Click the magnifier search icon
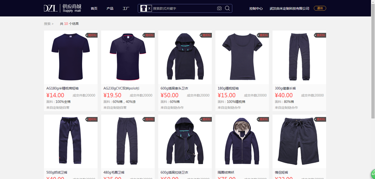 [227, 9]
